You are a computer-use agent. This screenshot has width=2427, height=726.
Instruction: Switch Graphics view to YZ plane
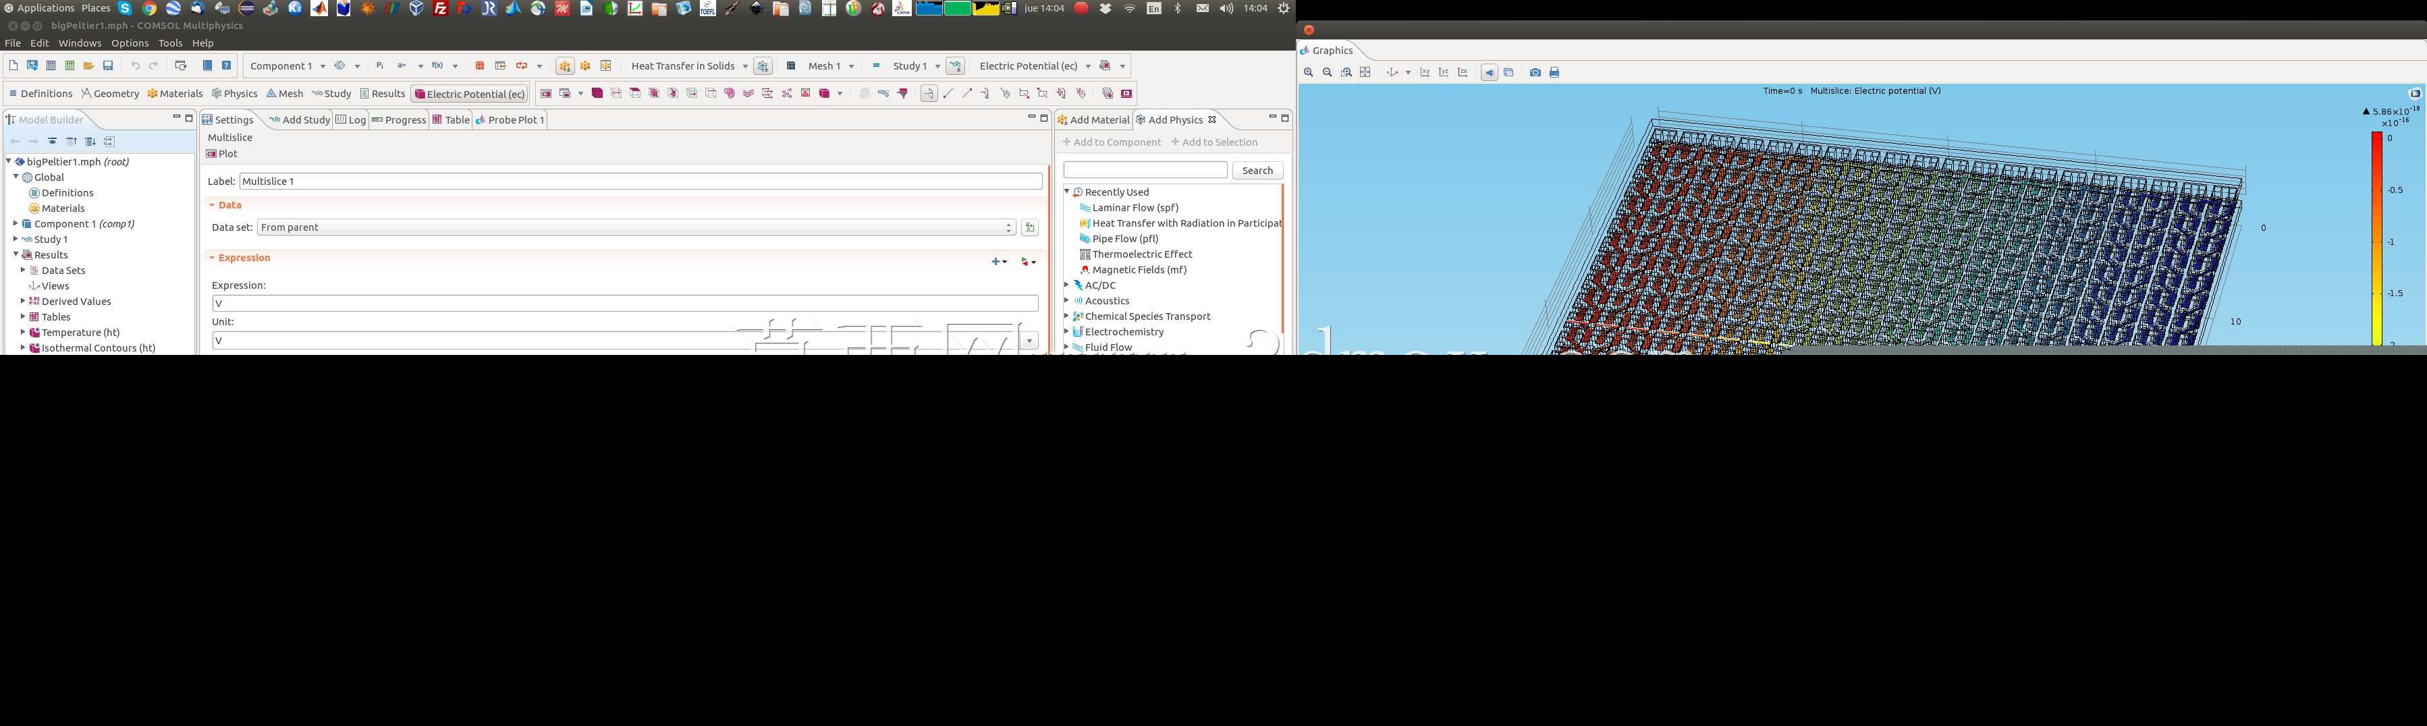[1444, 72]
